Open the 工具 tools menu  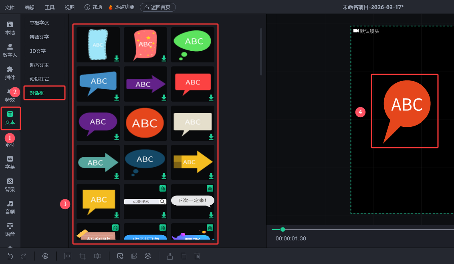50,7
